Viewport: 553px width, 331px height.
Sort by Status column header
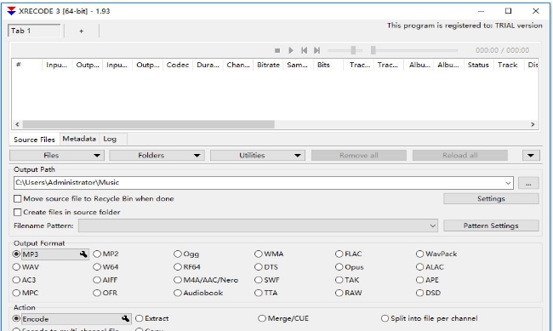[478, 65]
